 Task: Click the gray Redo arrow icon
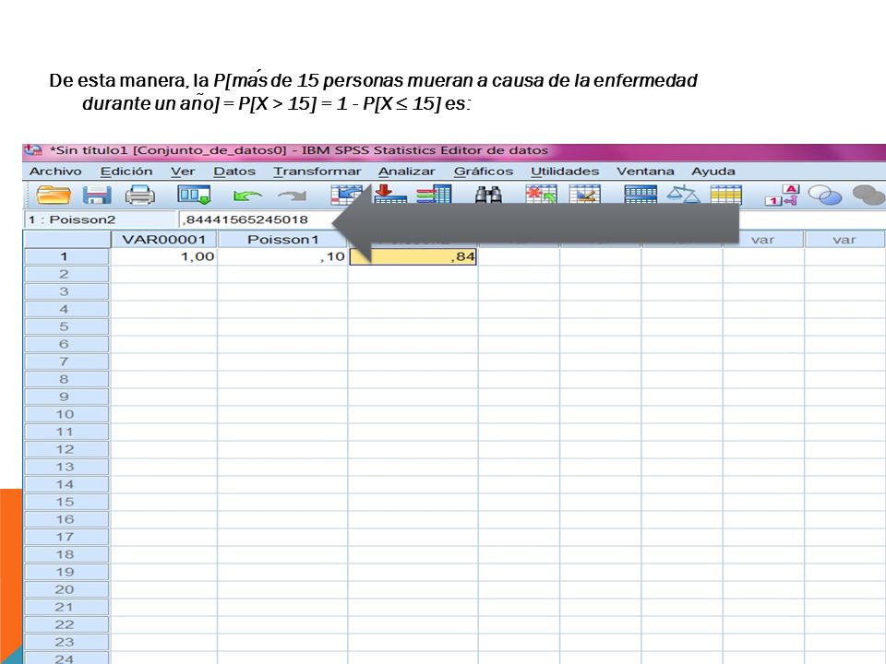[x=293, y=196]
